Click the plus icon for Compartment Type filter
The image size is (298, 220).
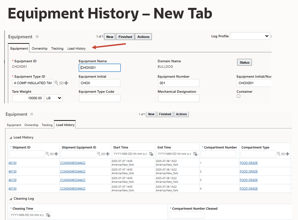pos(287,154)
